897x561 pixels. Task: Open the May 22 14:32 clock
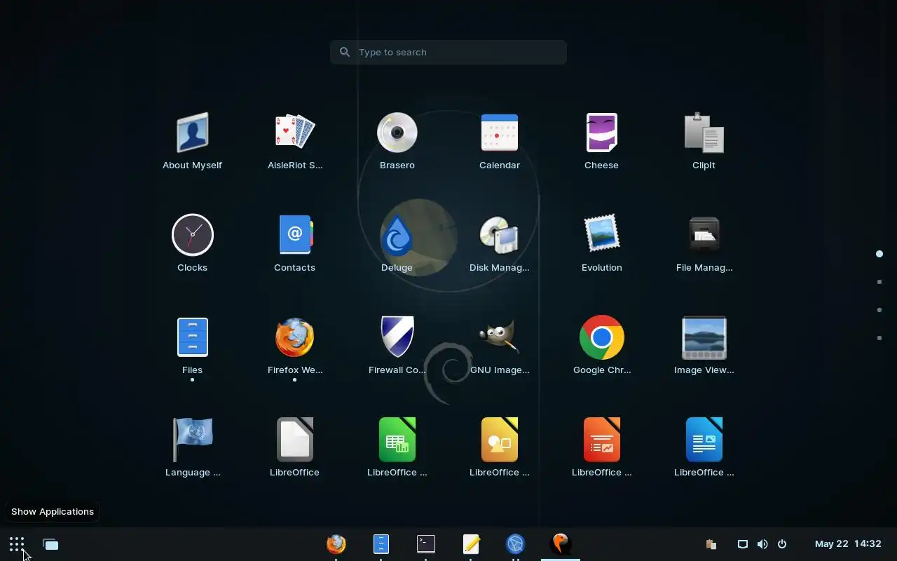pyautogui.click(x=848, y=544)
